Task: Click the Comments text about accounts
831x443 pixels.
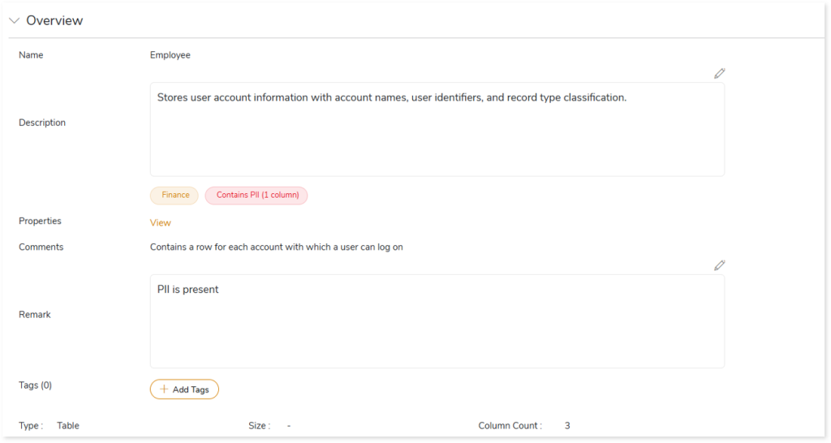Action: click(276, 247)
